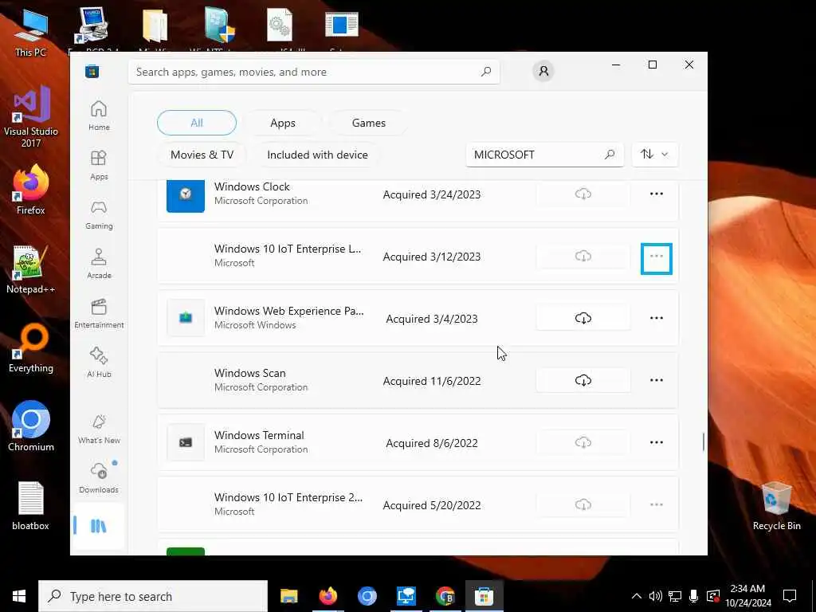Select the Games filter tab
The image size is (816, 612).
click(368, 123)
